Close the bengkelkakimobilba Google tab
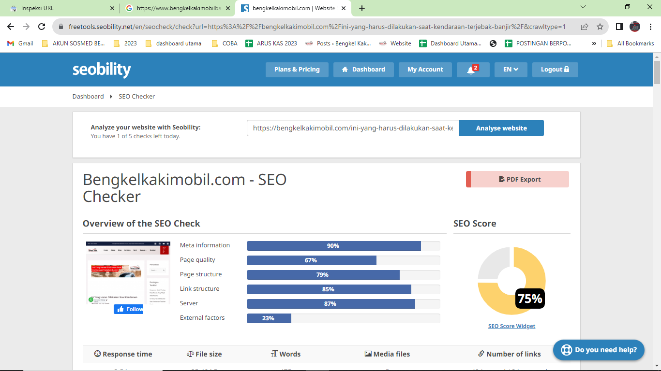Image resolution: width=661 pixels, height=371 pixels. [x=228, y=8]
